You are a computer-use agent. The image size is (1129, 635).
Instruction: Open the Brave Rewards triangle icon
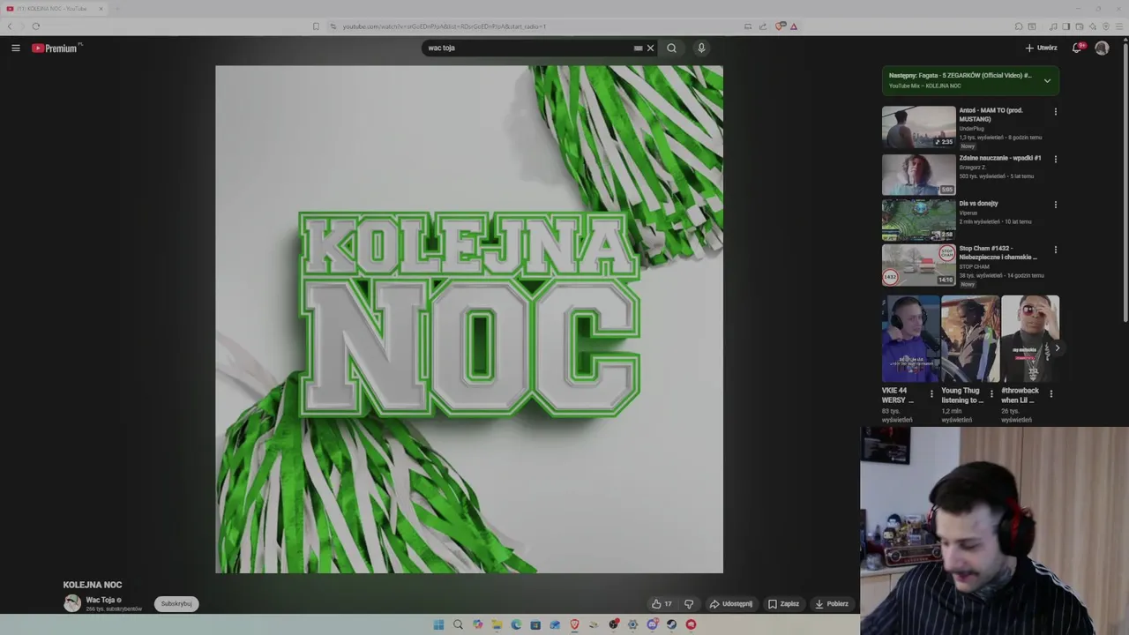click(x=794, y=26)
